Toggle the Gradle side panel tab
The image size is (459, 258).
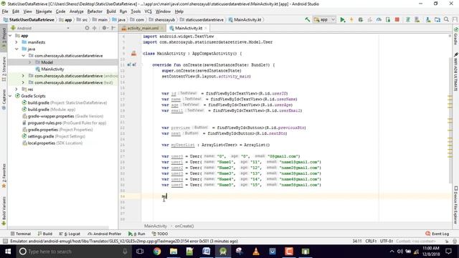tap(455, 37)
